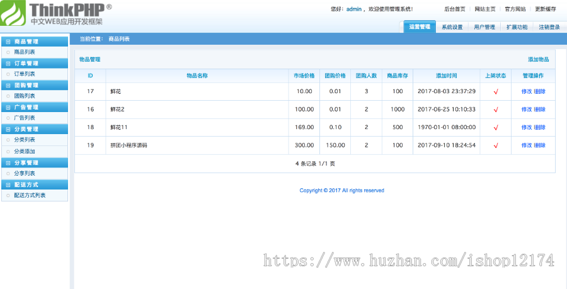567x289 pixels.
Task: Click Copyright © 2017 footer text
Action: click(x=341, y=190)
